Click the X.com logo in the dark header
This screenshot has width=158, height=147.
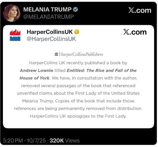point(140,10)
